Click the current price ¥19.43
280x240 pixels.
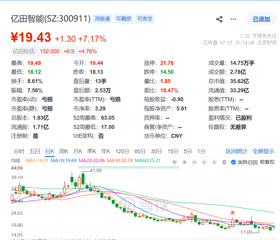click(31, 38)
